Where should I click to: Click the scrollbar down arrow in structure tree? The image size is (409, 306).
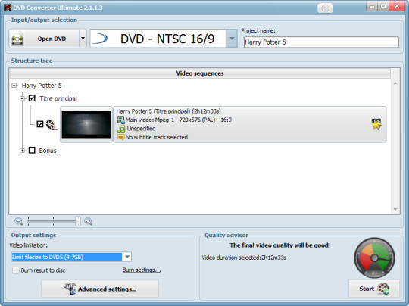tap(395, 210)
